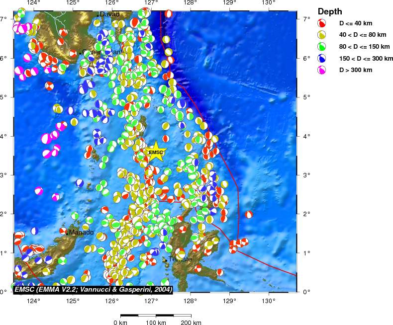Click the red beachball beside Manado dot
Image resolution: width=393 pixels, height=325 pixels.
(63, 231)
